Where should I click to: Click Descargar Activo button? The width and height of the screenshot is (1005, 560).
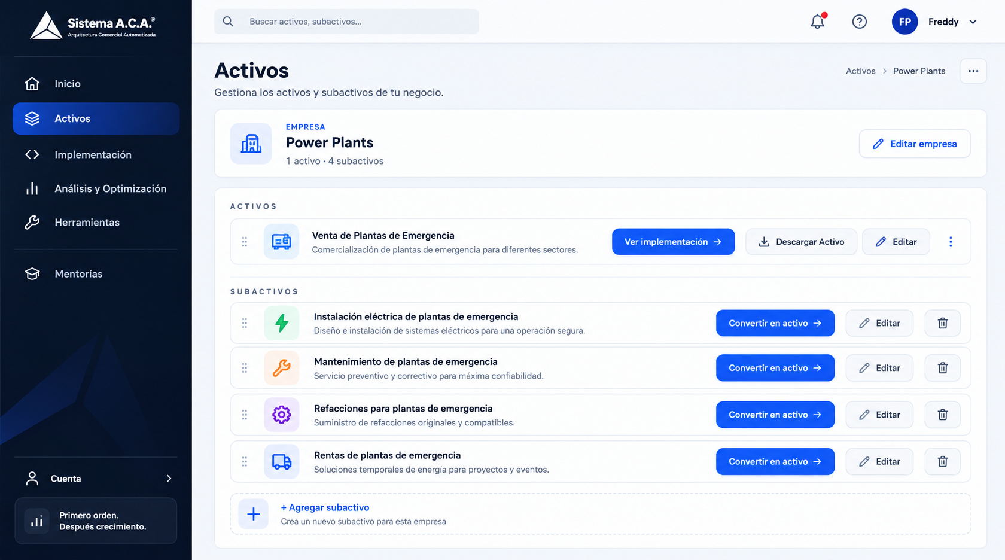(801, 242)
